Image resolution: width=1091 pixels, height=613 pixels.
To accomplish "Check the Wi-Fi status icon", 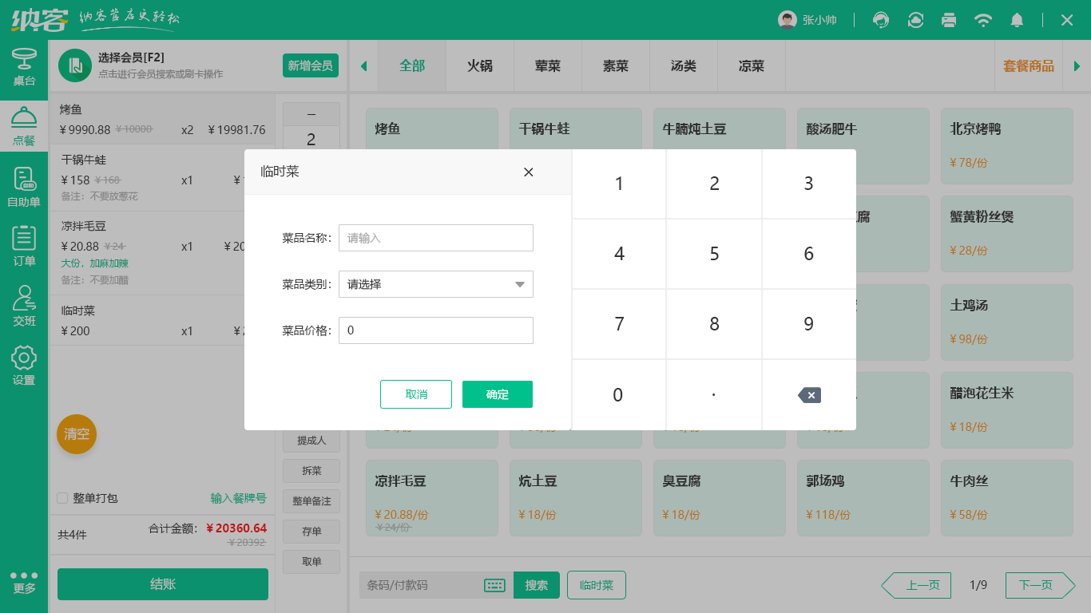I will point(983,20).
